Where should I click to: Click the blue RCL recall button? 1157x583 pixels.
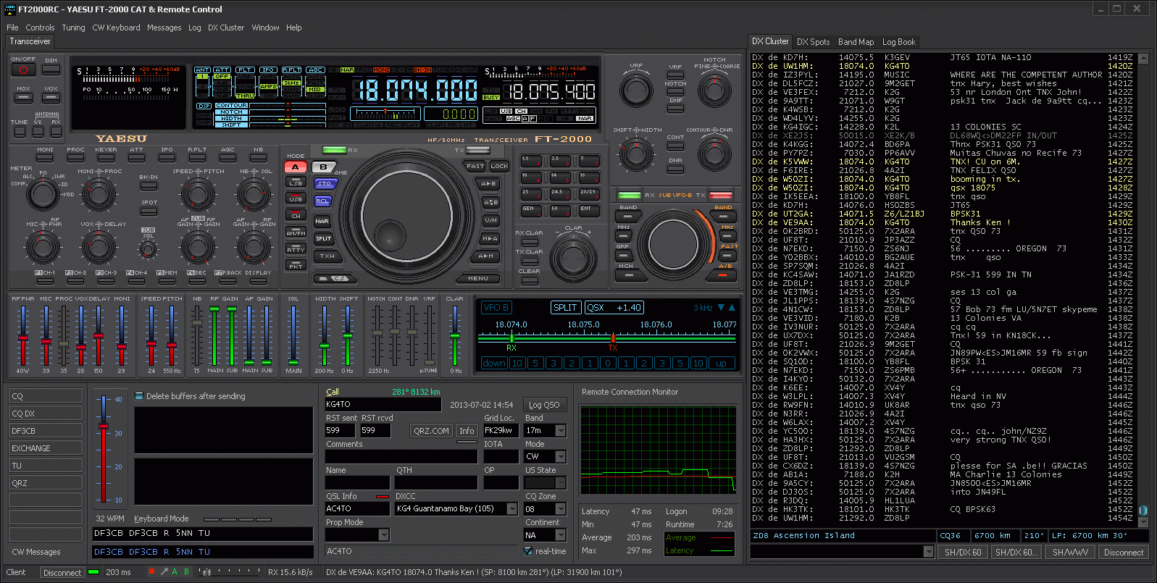click(x=323, y=201)
